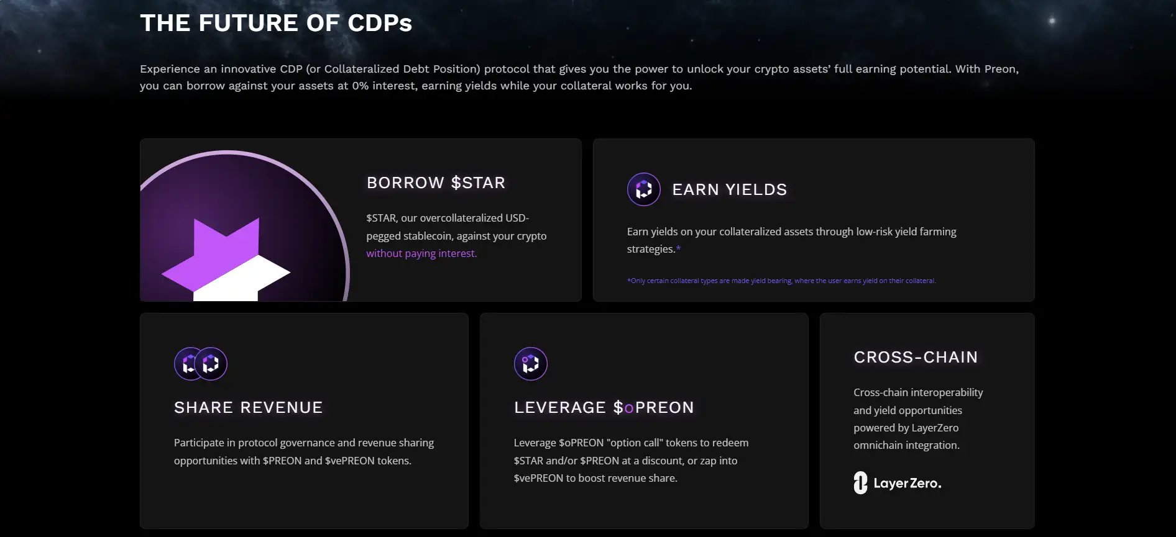Click "THE FUTURE OF CDPs" page title
Viewport: 1176px width, 537px height.
(276, 23)
